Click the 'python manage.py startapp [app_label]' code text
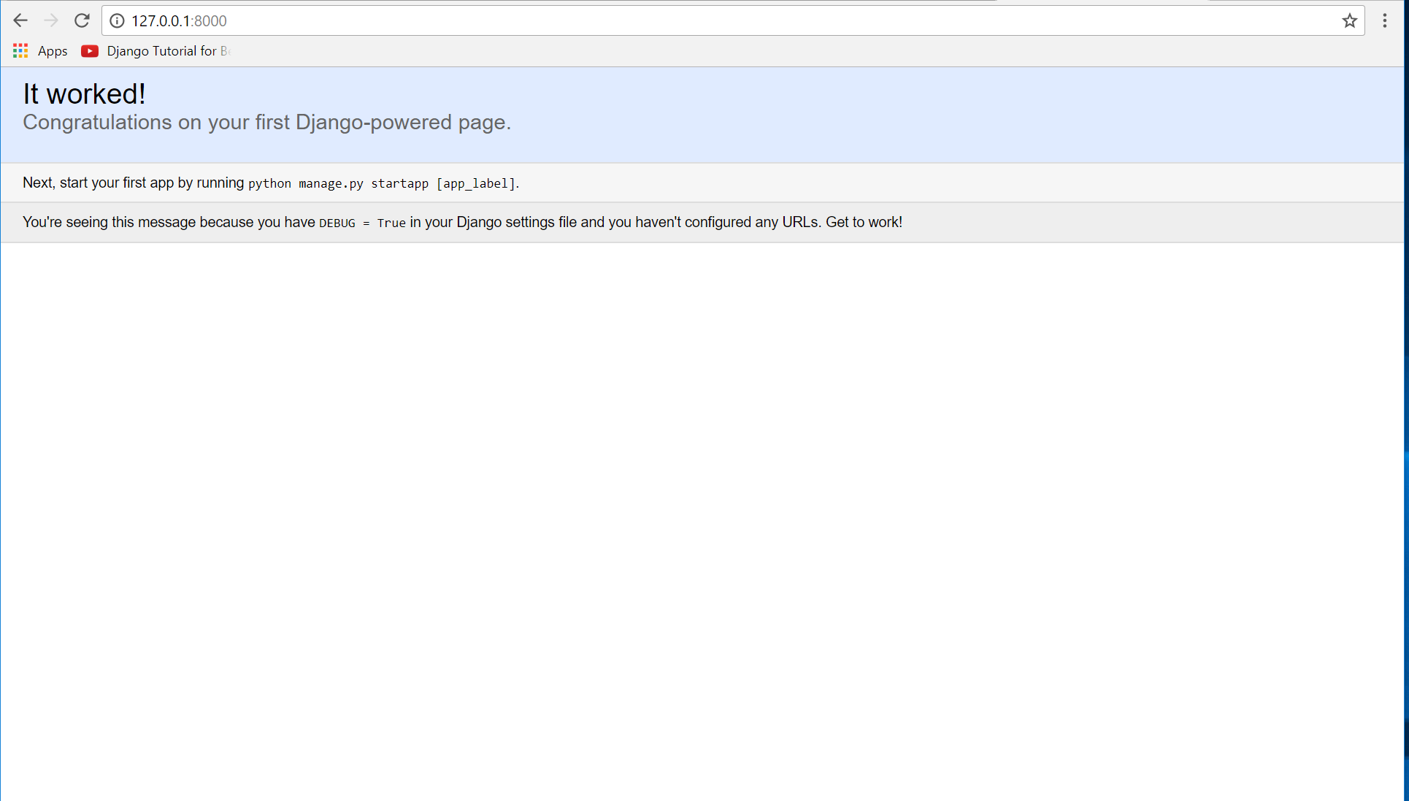The image size is (1409, 801). [x=382, y=183]
